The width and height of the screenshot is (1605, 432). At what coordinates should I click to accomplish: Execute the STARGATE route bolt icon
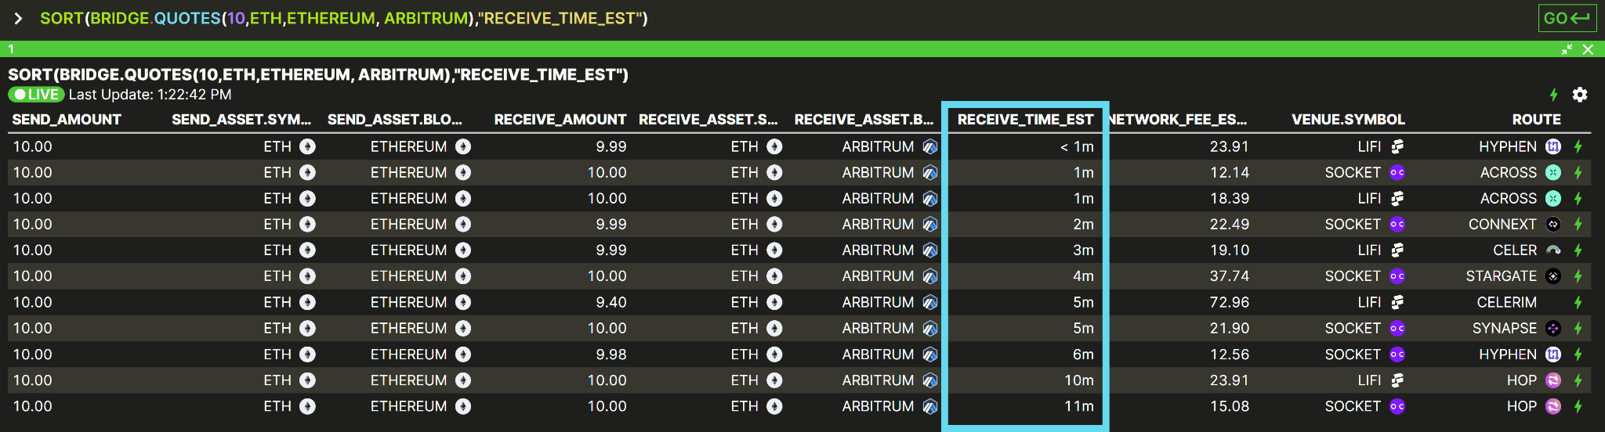pos(1578,276)
